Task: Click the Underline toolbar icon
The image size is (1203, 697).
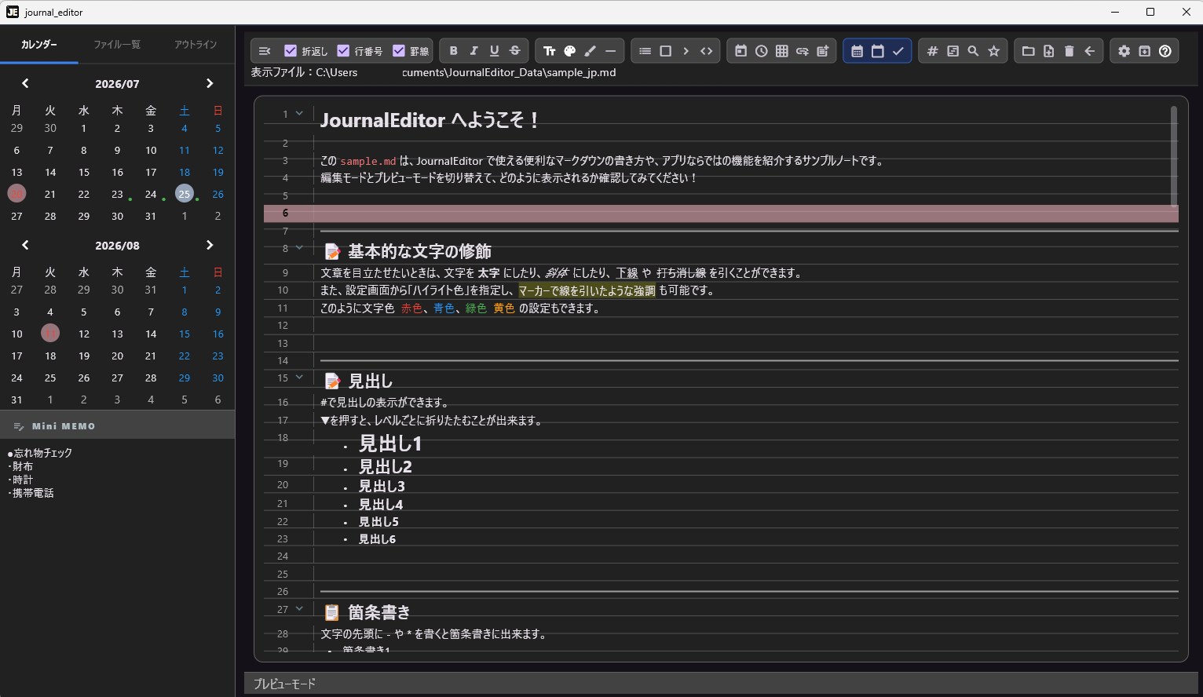Action: (494, 51)
